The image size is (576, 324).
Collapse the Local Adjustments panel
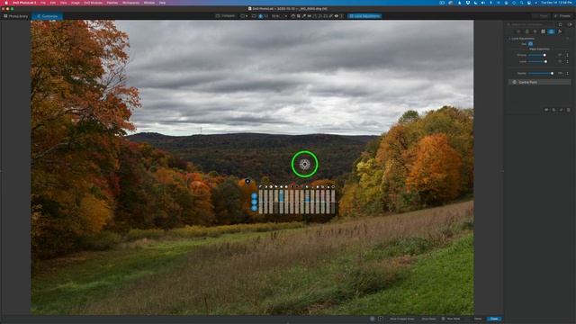509,38
